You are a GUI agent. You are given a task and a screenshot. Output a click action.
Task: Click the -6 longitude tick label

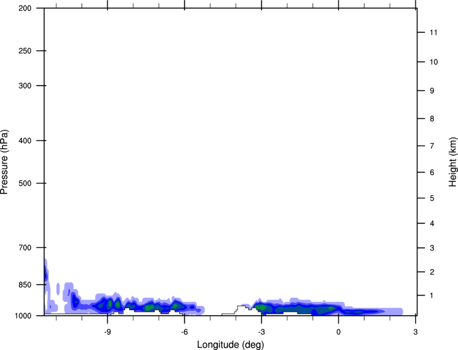184,332
